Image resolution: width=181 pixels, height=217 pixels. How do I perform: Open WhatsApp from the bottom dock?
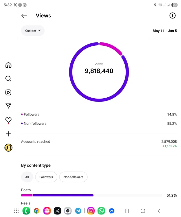tap(101, 211)
